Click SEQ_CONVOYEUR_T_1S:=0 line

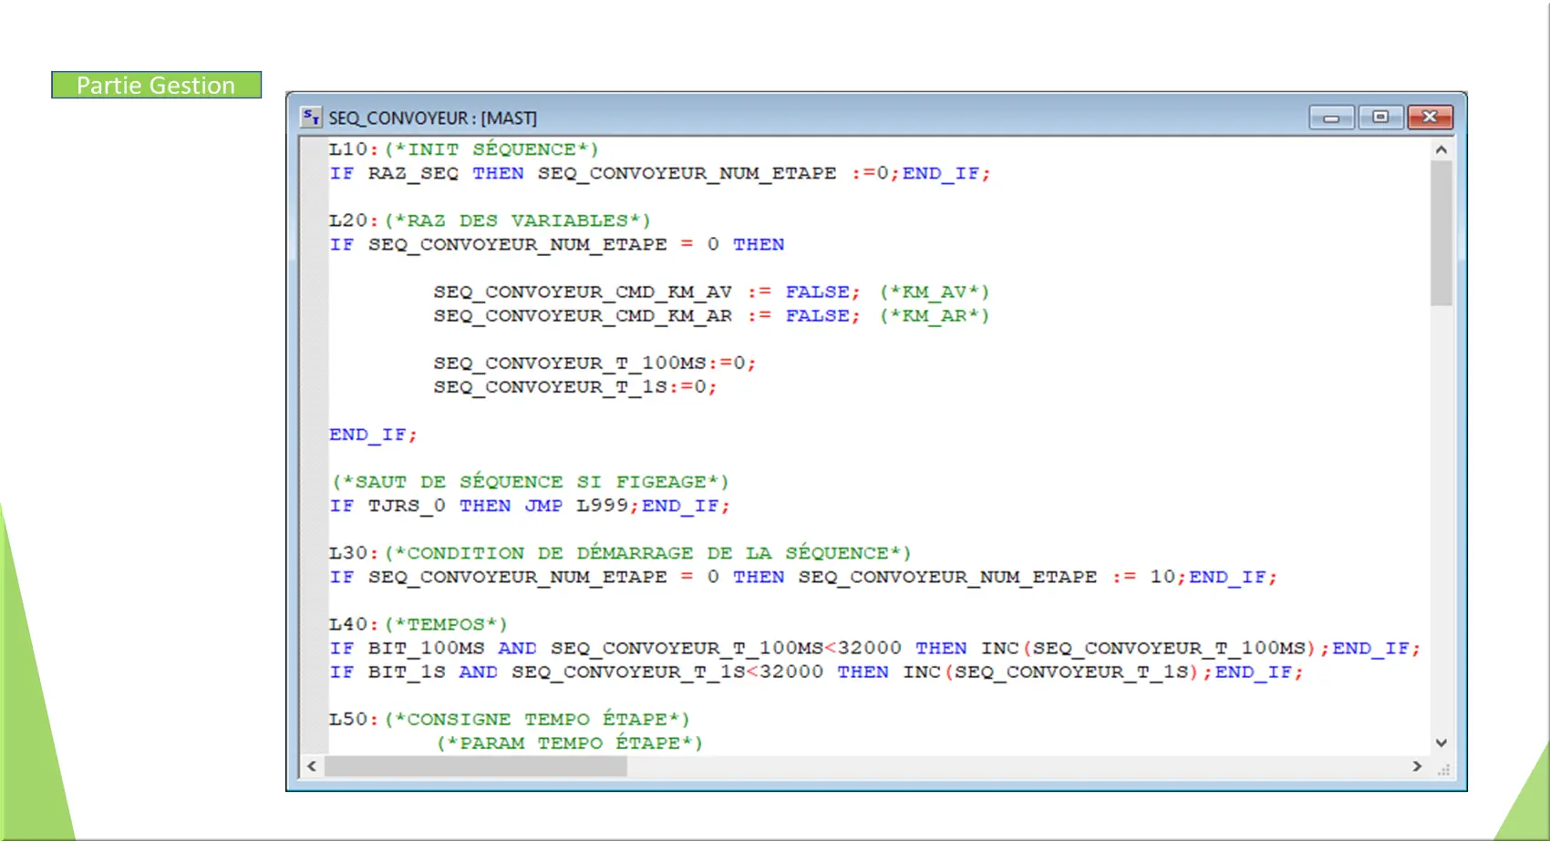click(575, 386)
